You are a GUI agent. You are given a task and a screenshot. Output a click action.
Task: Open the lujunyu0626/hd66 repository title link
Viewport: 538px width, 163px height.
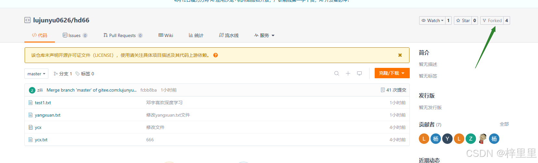click(x=61, y=20)
